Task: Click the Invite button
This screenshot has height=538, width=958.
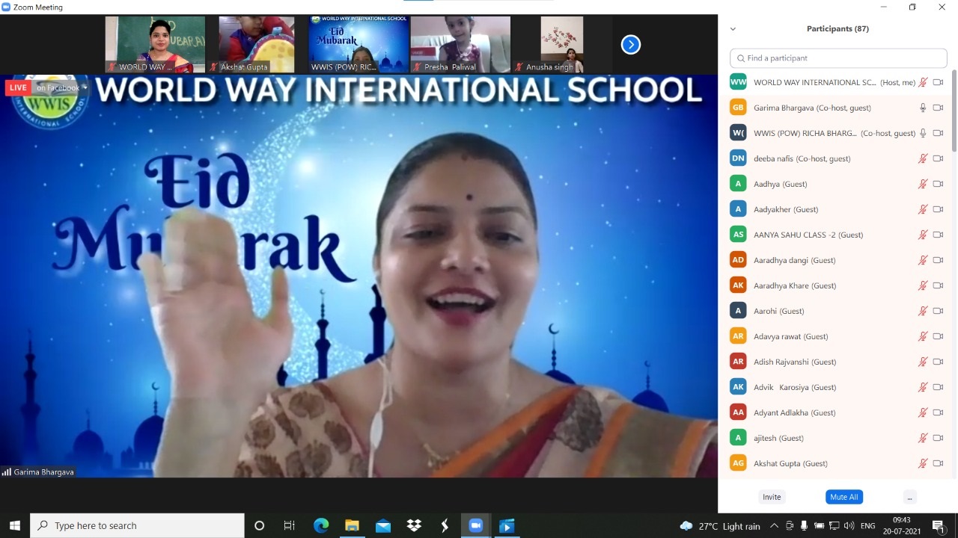Action: coord(772,497)
